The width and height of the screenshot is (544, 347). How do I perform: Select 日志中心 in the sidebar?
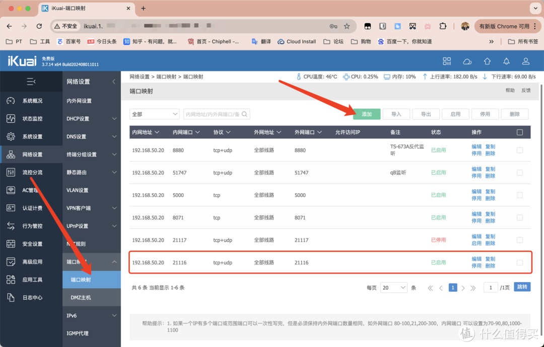click(x=31, y=297)
